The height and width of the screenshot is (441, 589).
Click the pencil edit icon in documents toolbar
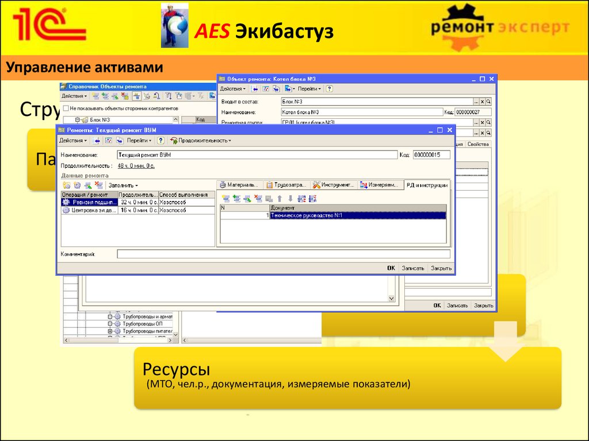(247, 199)
